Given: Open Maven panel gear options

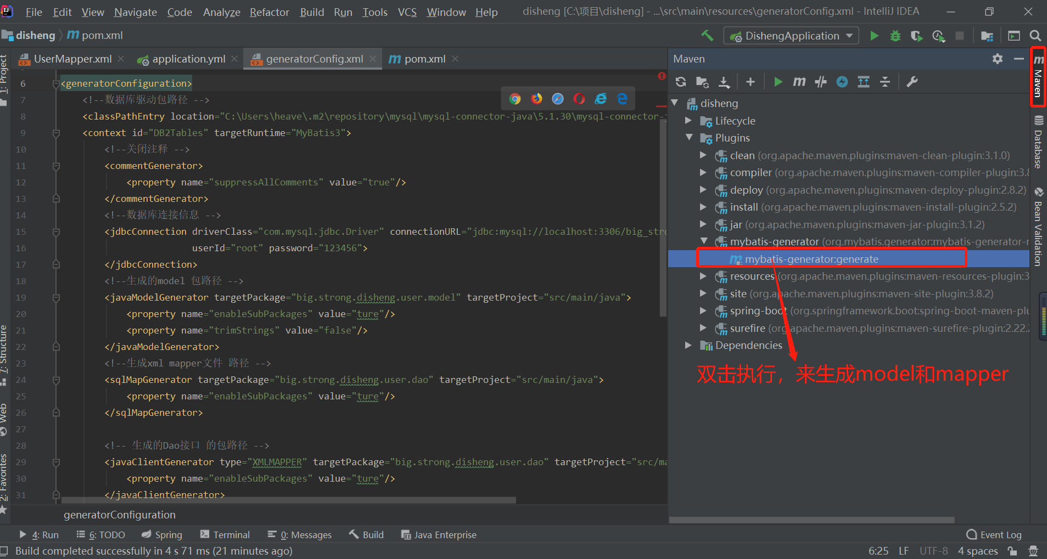Looking at the screenshot, I should [x=998, y=59].
